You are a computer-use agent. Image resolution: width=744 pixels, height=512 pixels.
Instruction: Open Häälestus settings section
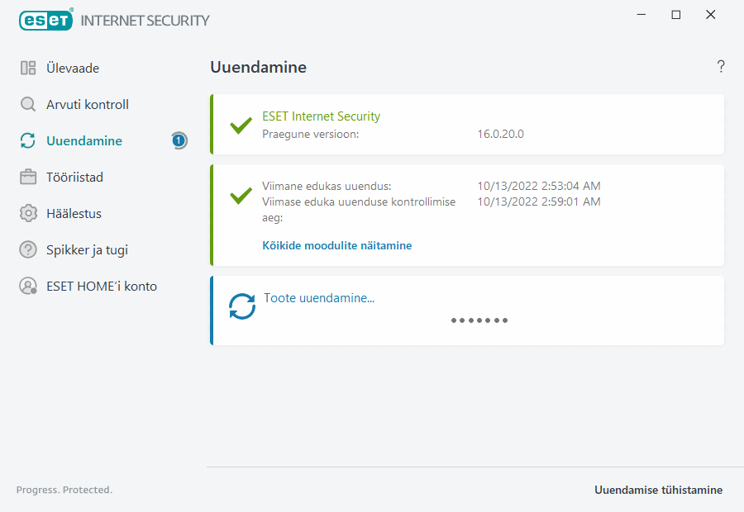[74, 214]
